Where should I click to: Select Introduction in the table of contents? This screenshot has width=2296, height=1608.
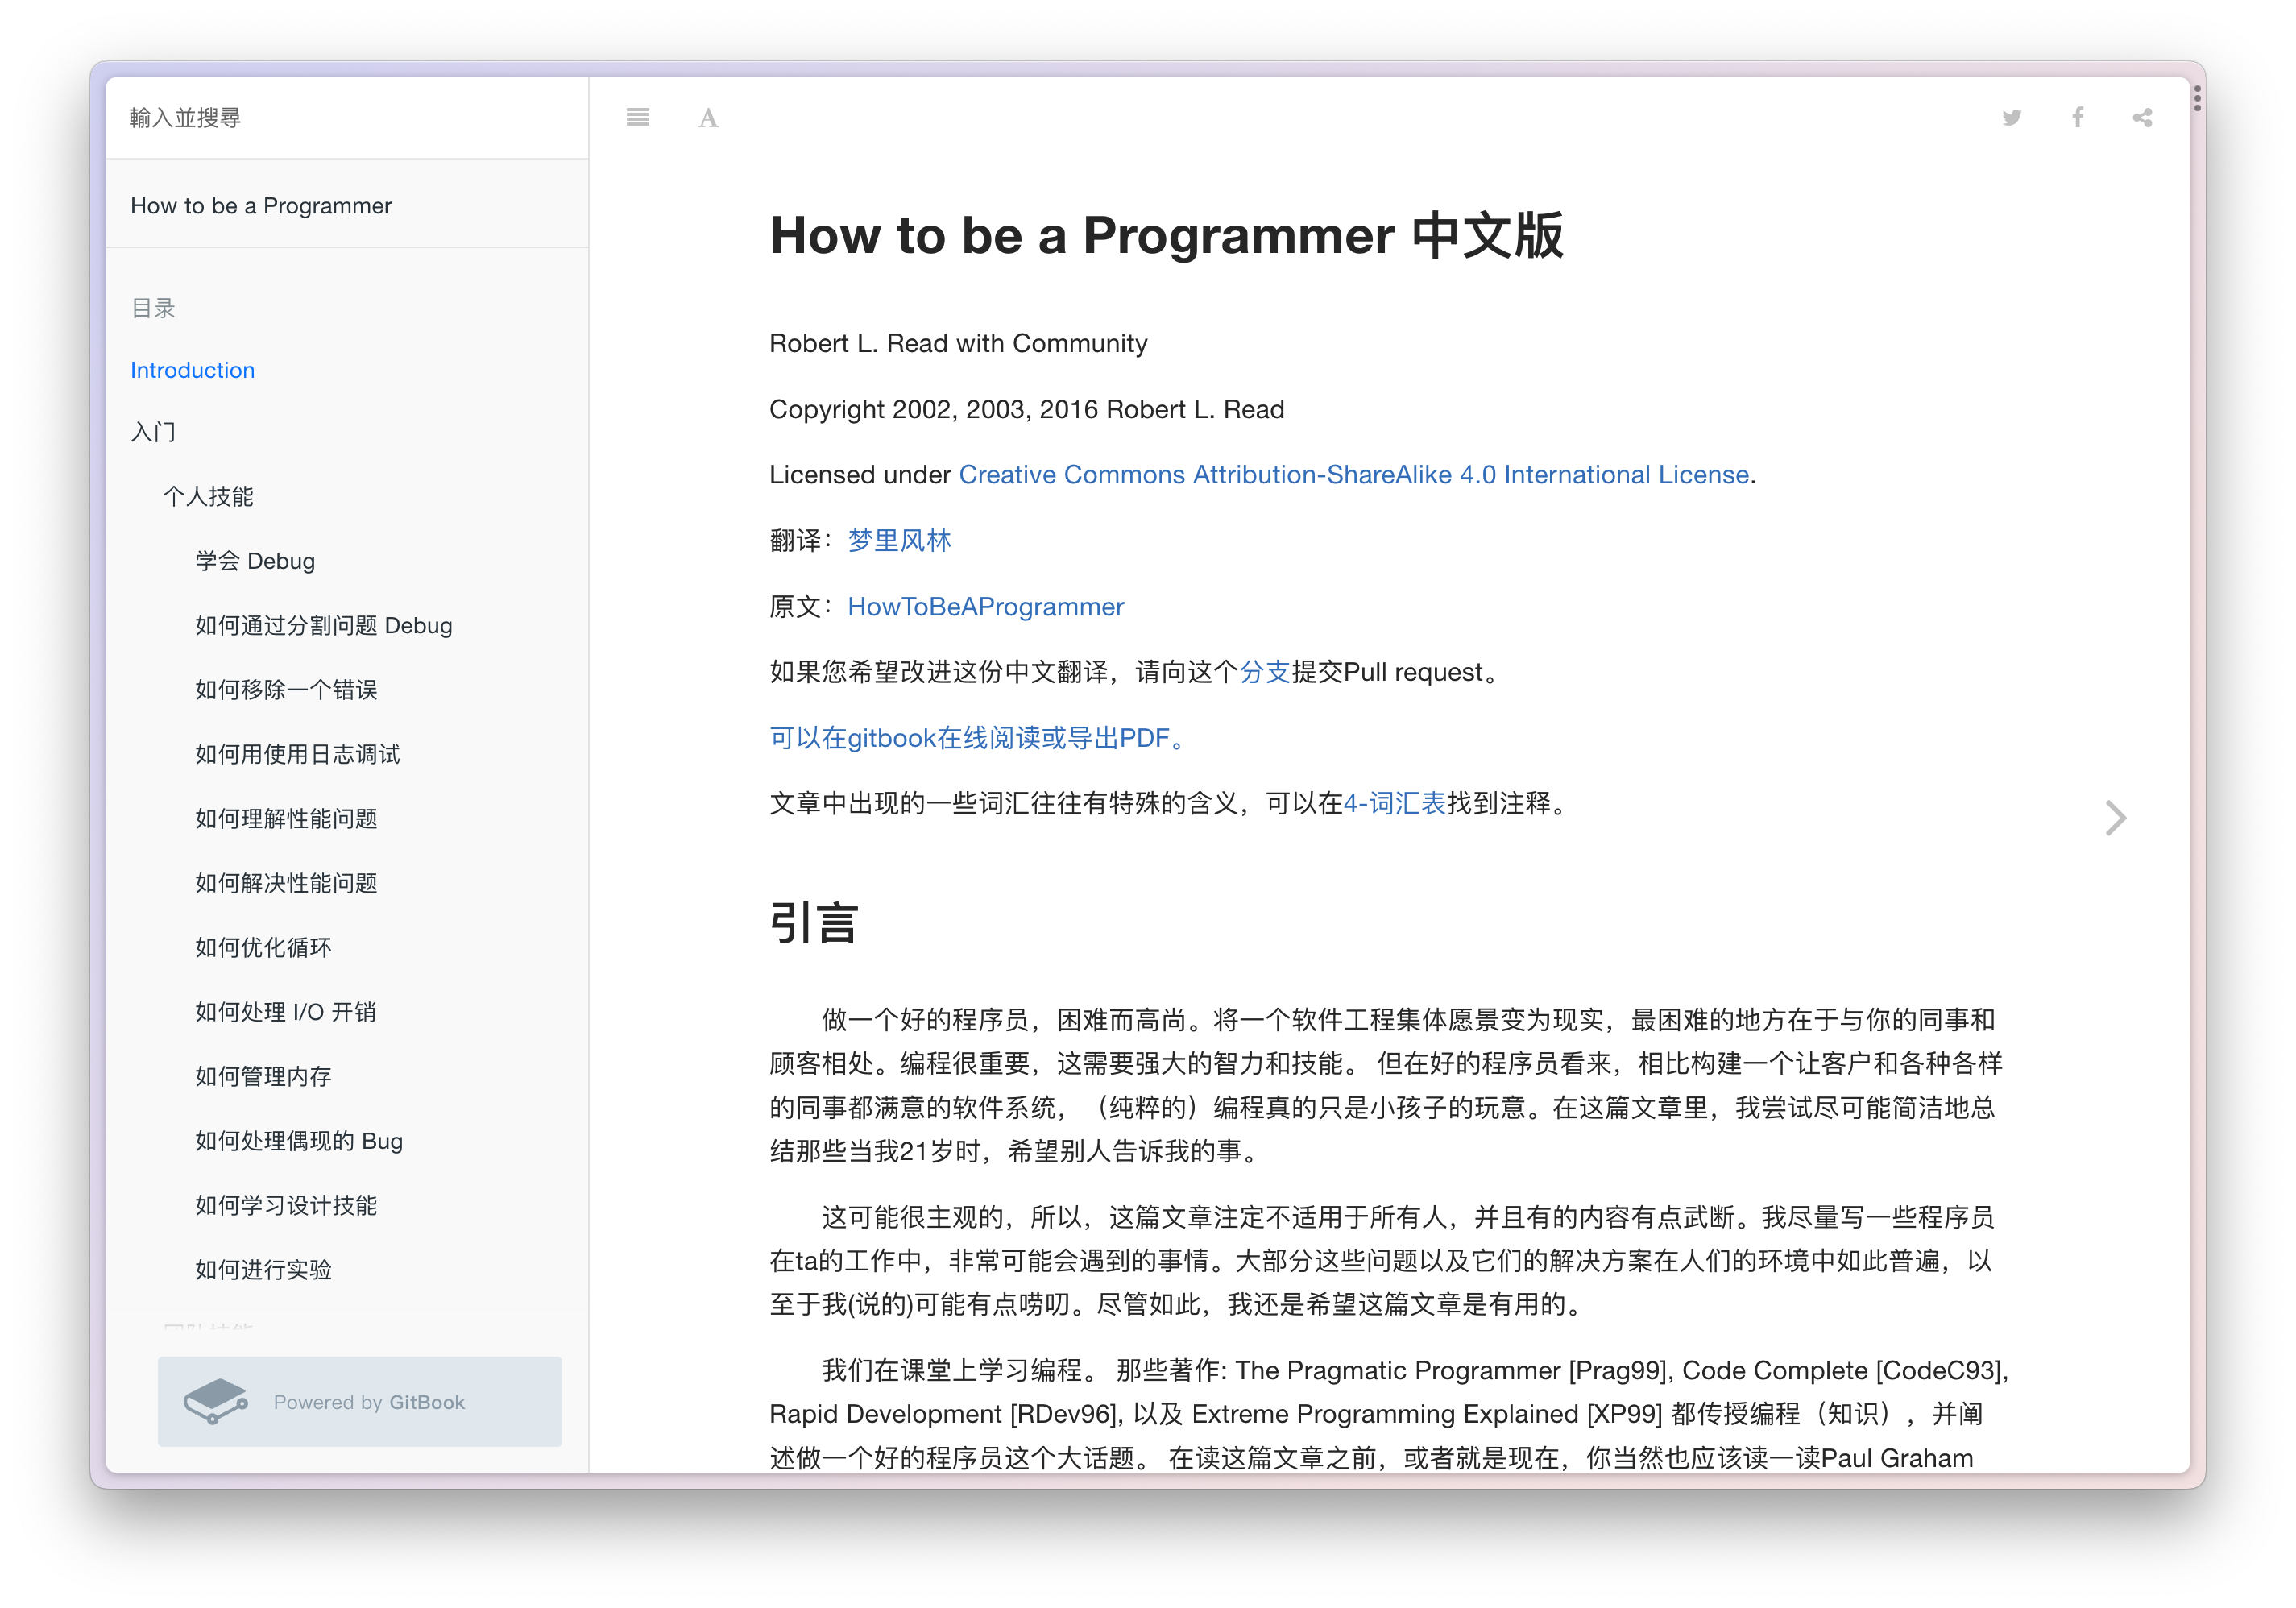(192, 370)
